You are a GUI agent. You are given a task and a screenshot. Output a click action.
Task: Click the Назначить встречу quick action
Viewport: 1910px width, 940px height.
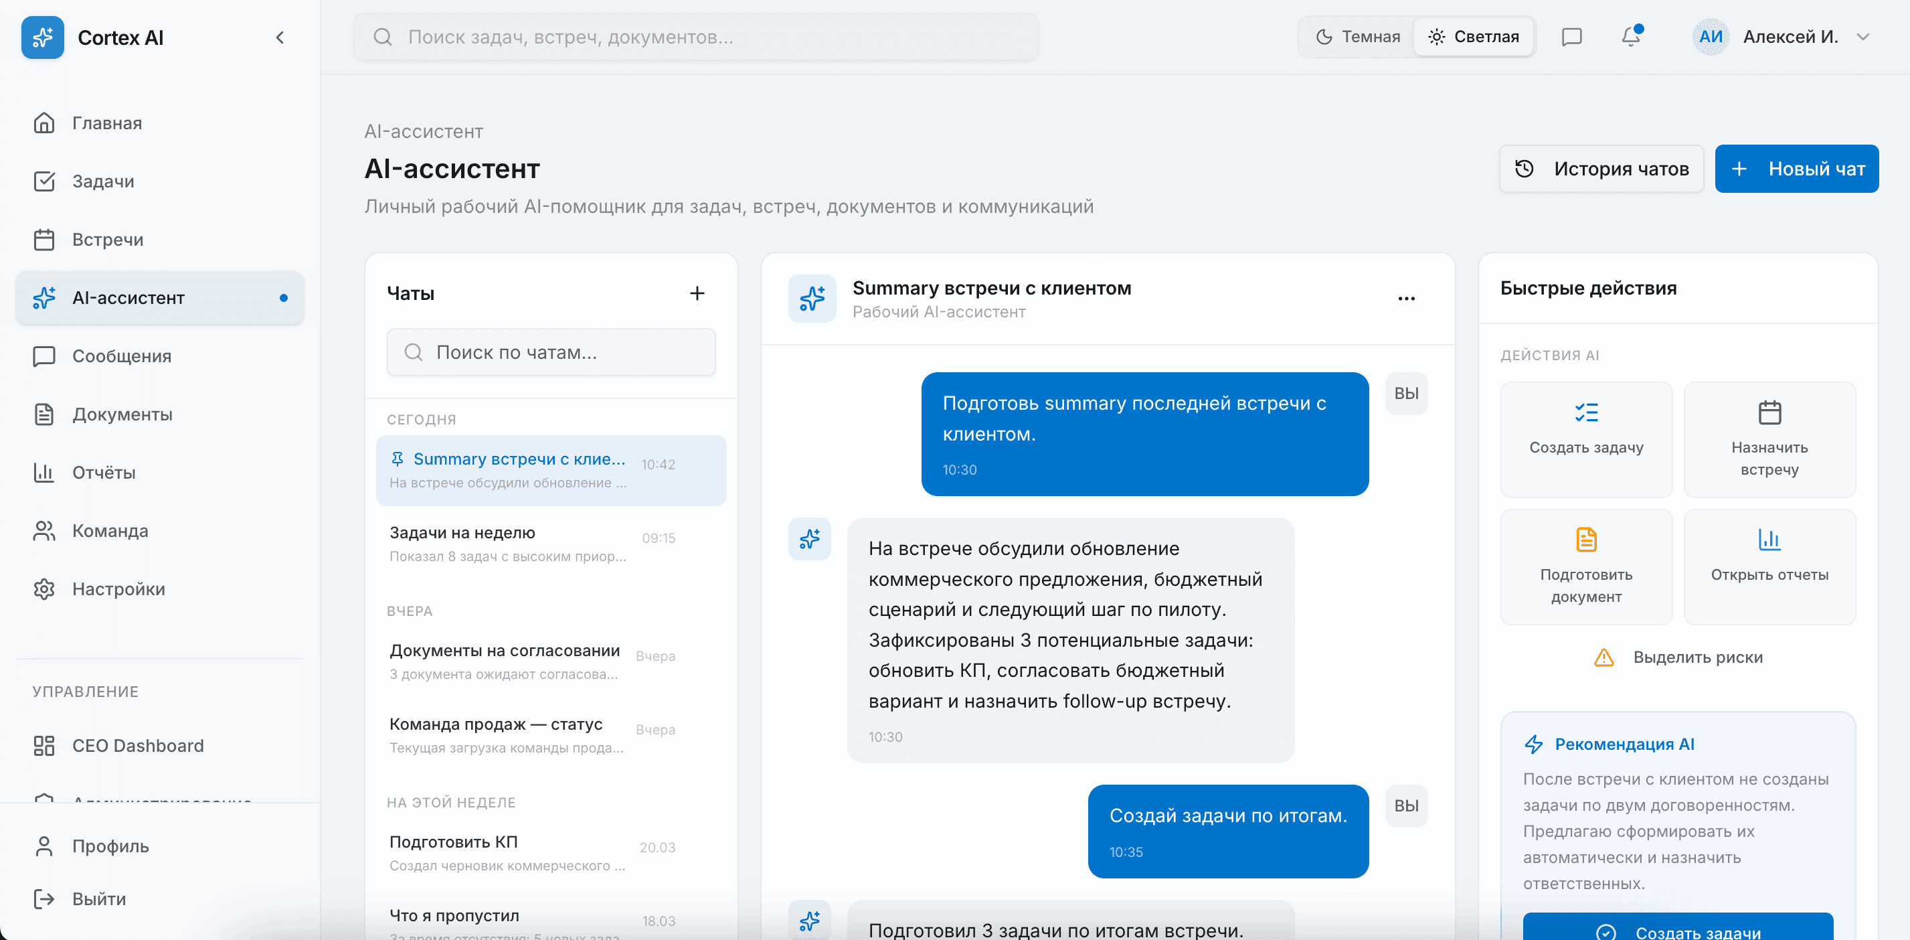[x=1769, y=439]
